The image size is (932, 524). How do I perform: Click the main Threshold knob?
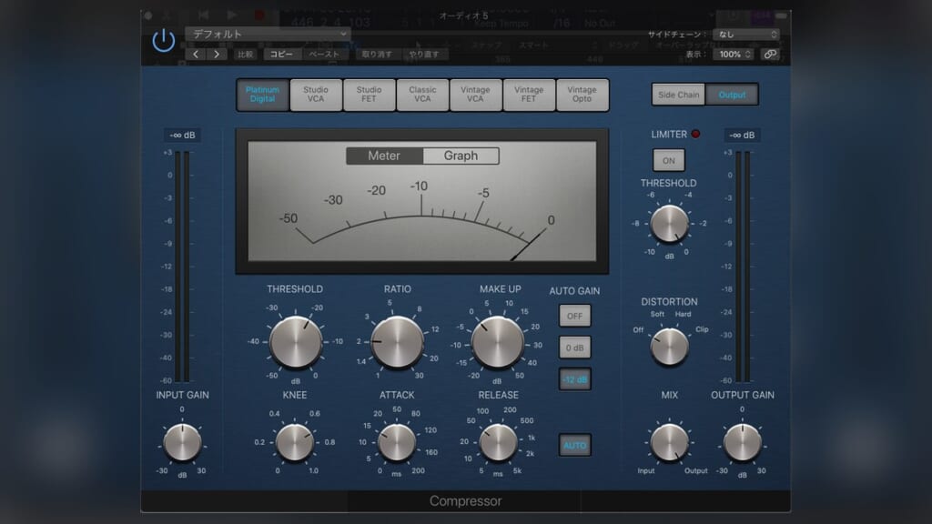point(296,342)
